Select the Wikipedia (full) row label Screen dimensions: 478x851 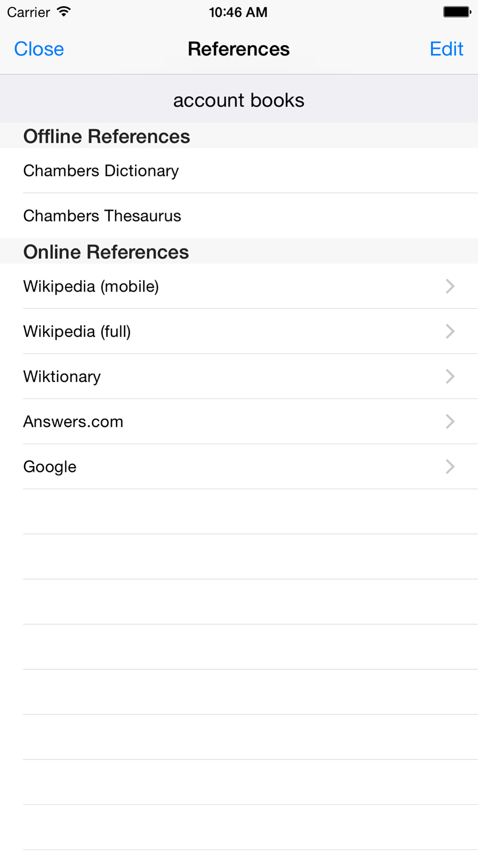(x=77, y=331)
